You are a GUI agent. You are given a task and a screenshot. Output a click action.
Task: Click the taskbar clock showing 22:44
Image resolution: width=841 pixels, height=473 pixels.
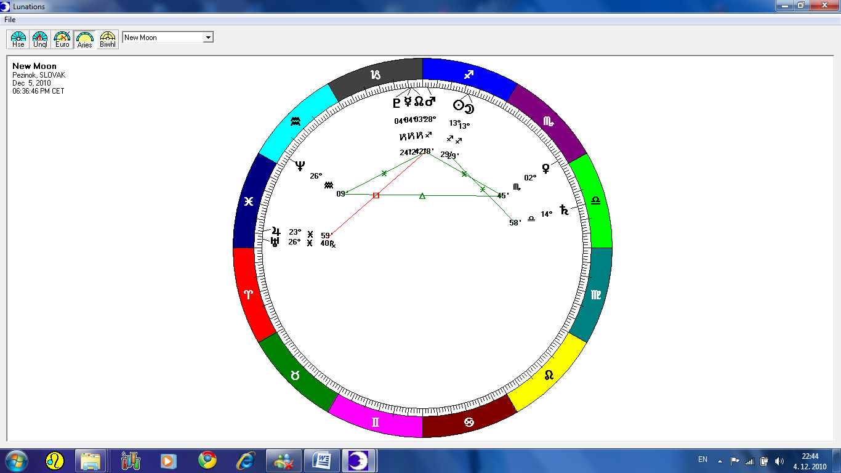click(810, 461)
